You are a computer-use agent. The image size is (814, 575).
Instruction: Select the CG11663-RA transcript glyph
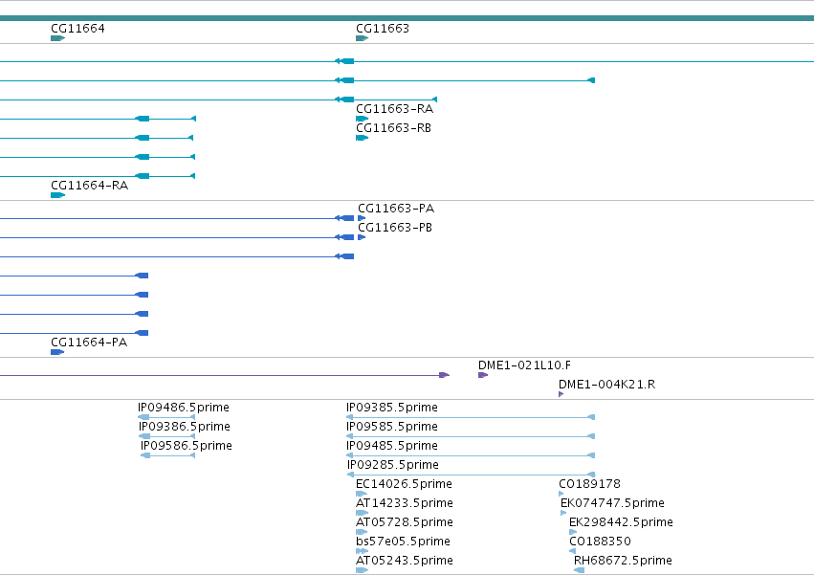(x=362, y=119)
